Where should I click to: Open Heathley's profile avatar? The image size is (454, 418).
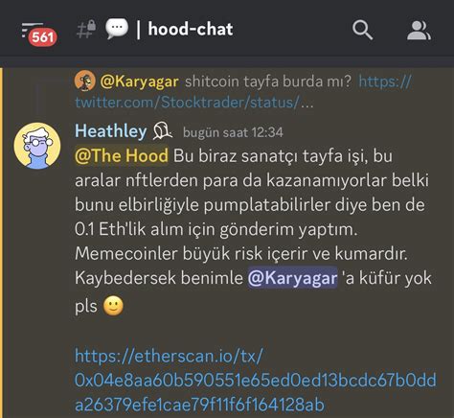pos(37,146)
